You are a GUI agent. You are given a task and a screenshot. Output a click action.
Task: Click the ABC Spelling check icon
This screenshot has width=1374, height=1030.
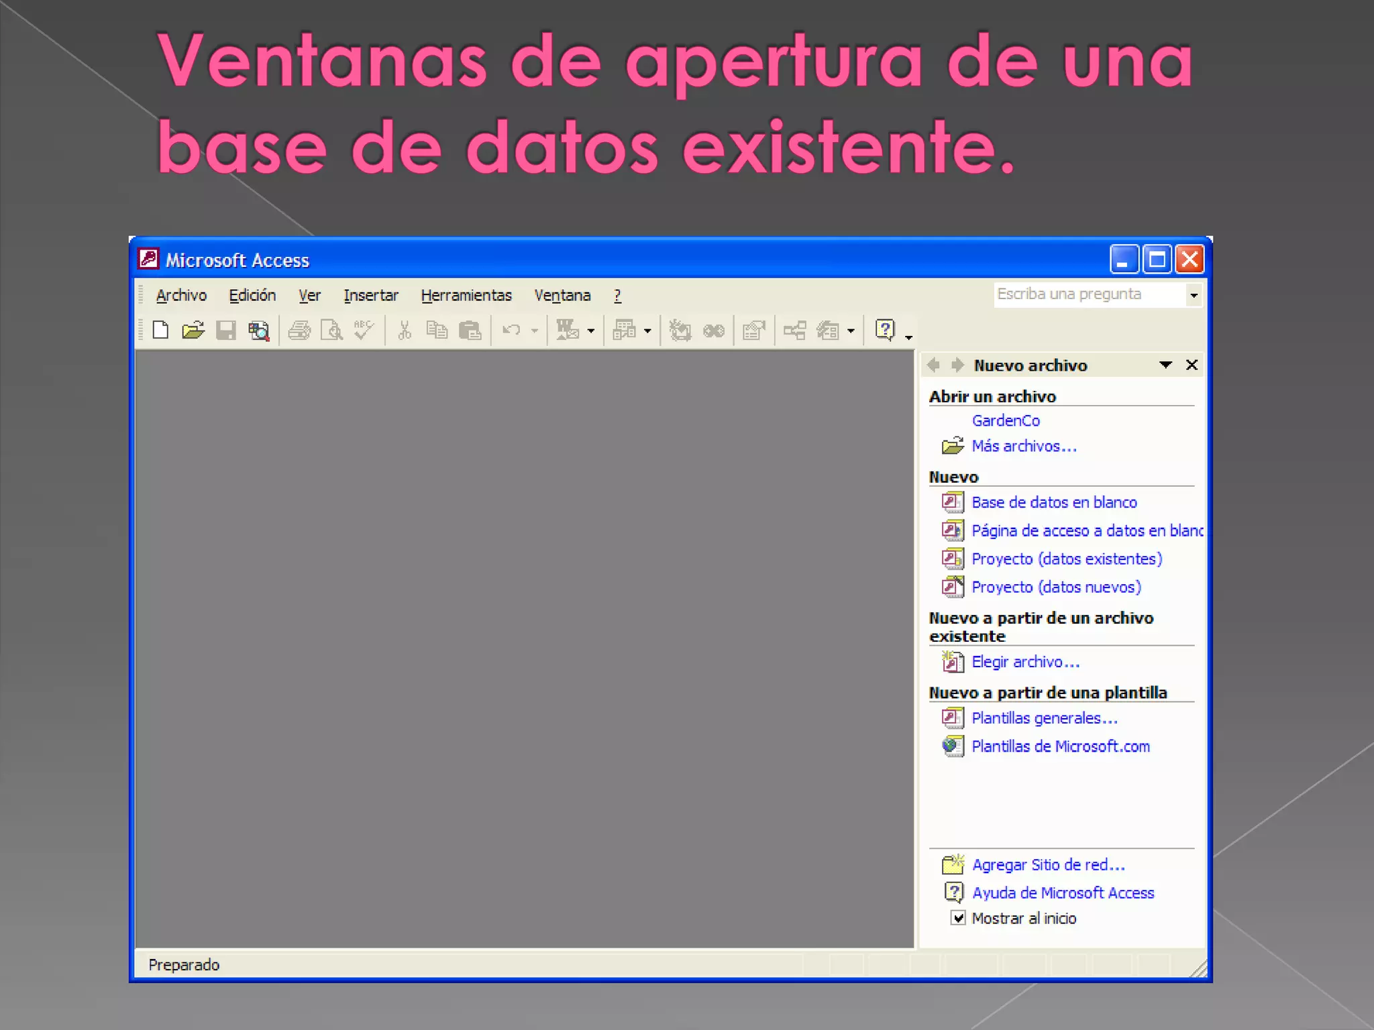click(364, 331)
